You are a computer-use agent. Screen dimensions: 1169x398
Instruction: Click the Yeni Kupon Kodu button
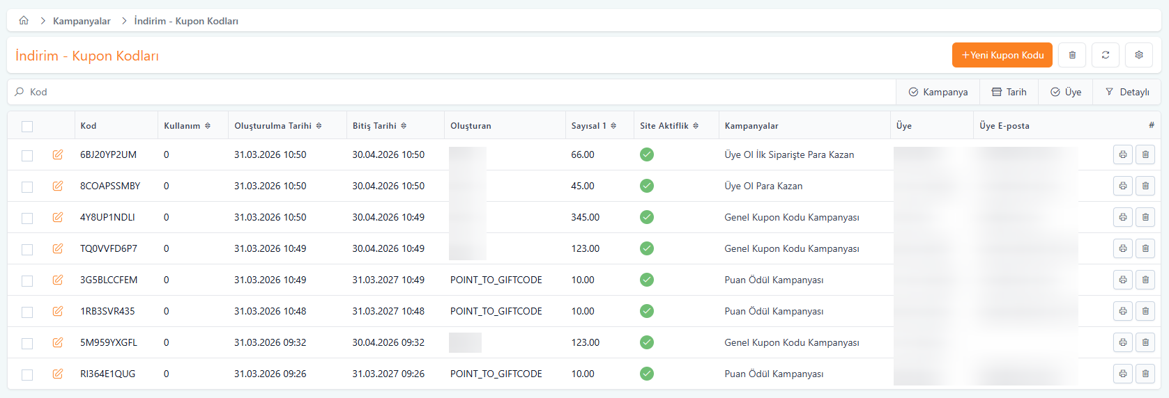click(x=1002, y=55)
